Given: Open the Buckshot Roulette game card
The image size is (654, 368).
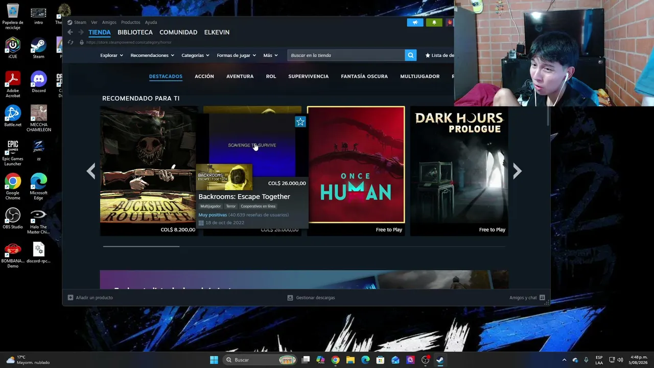Looking at the screenshot, I should coord(148,171).
